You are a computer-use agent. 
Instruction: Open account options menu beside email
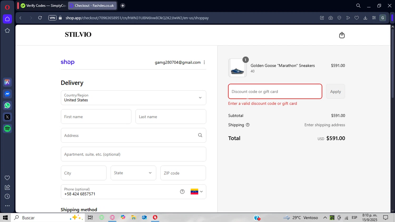(x=204, y=62)
